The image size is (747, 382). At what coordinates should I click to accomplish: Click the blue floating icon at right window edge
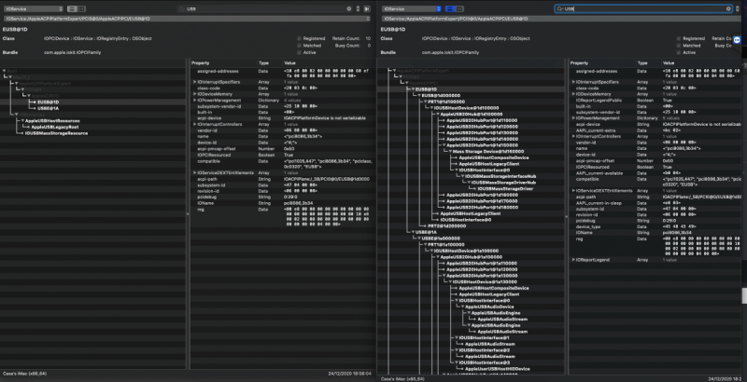tap(738, 40)
